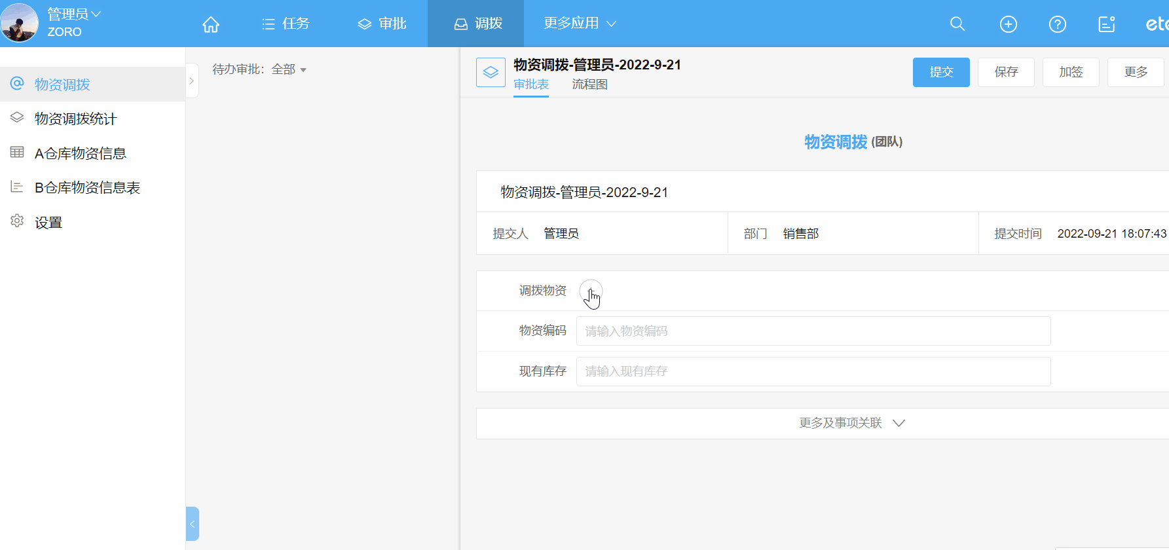This screenshot has width=1169, height=550.
Task: Click the add button next to 调拨物资
Action: pyautogui.click(x=591, y=291)
